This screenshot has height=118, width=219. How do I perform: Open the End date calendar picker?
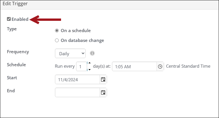[103, 93]
